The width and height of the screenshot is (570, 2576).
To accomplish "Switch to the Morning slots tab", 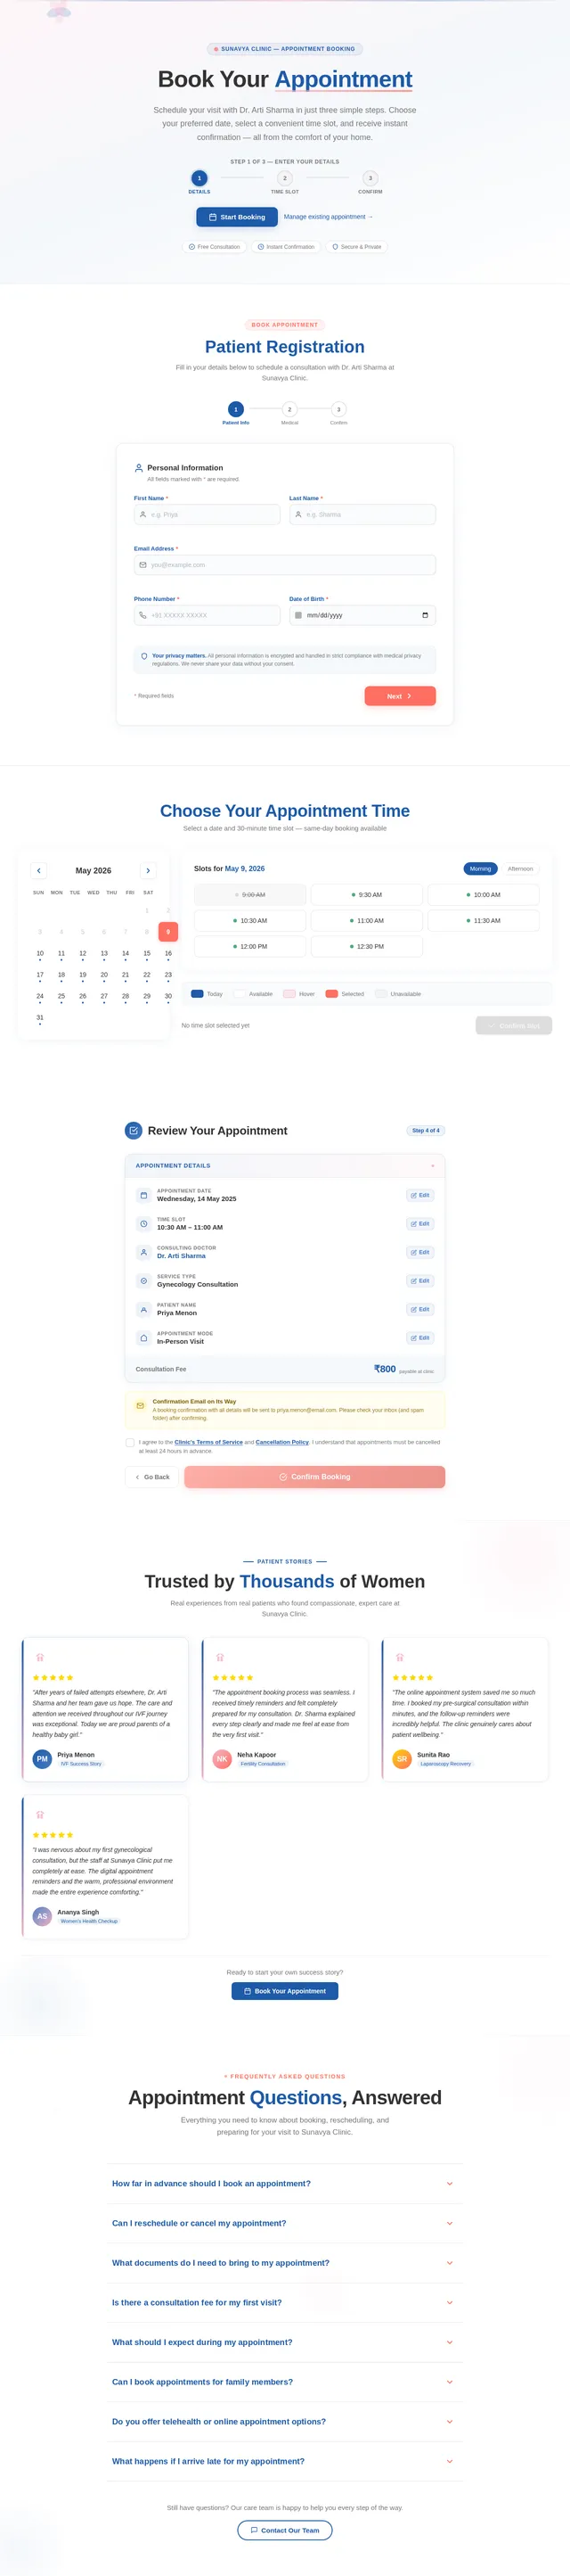I will (x=480, y=869).
